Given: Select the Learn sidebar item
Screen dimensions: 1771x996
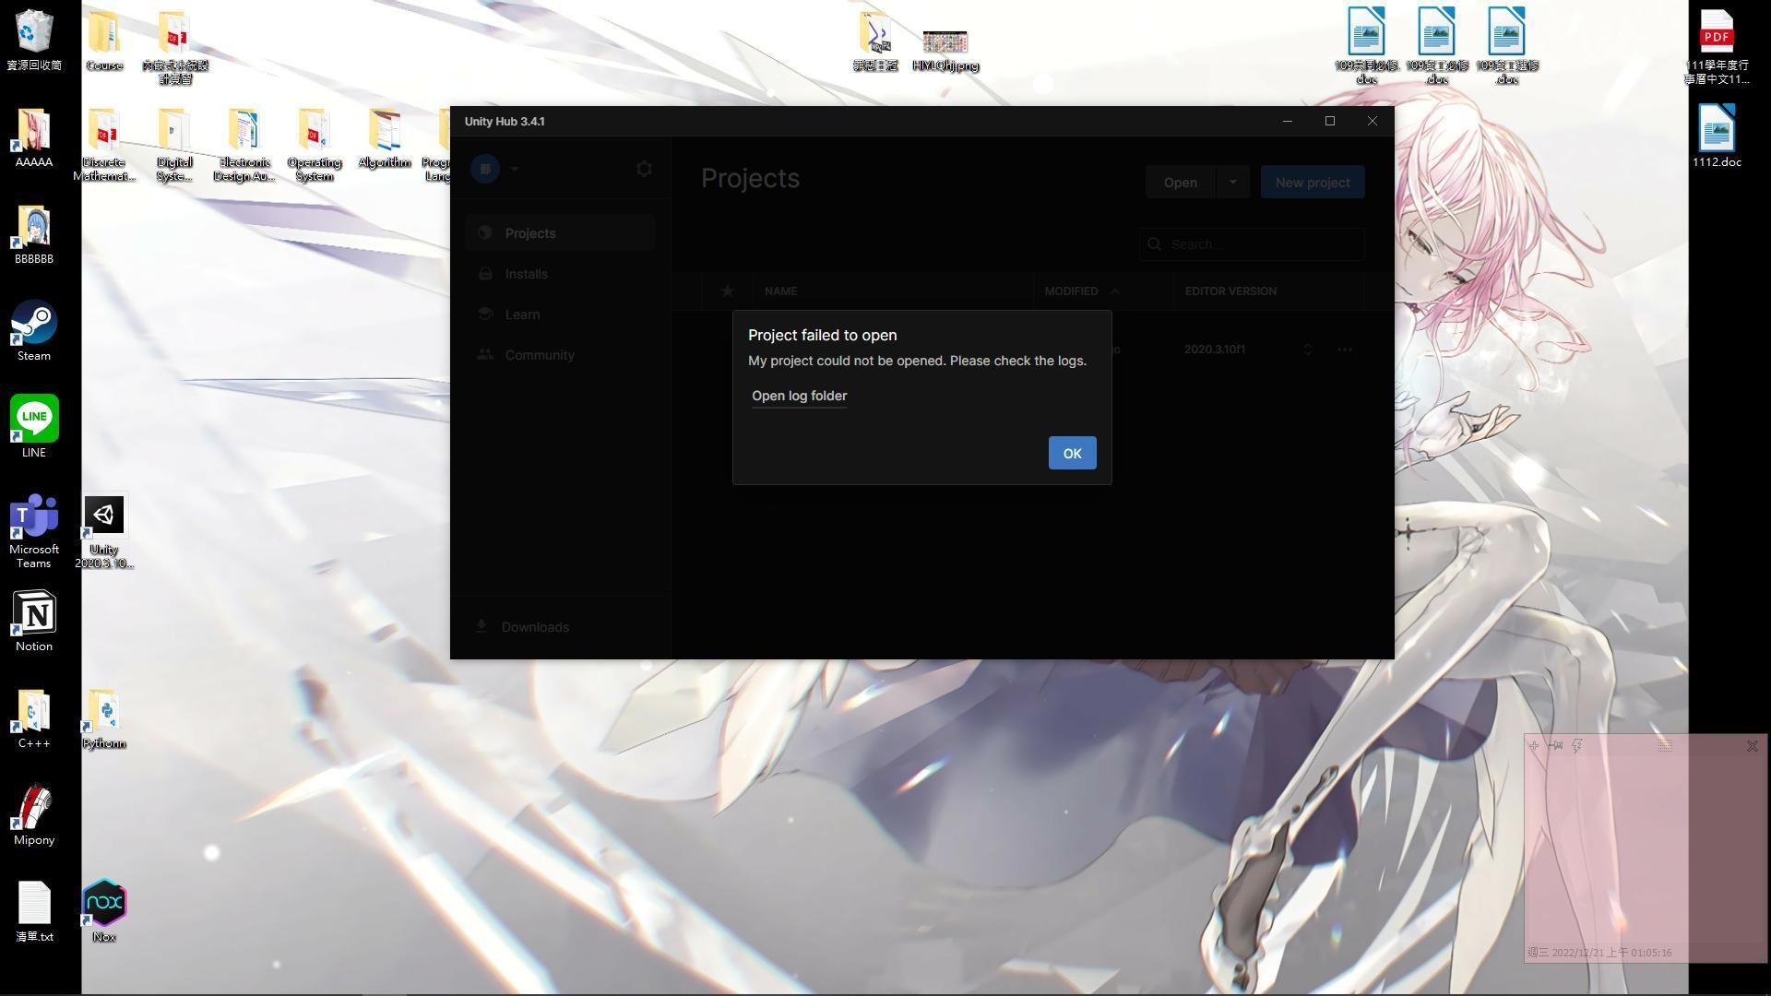Looking at the screenshot, I should pos(522,314).
